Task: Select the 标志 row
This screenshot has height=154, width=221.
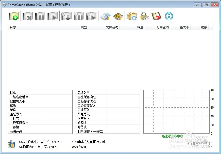Action: 40,118
